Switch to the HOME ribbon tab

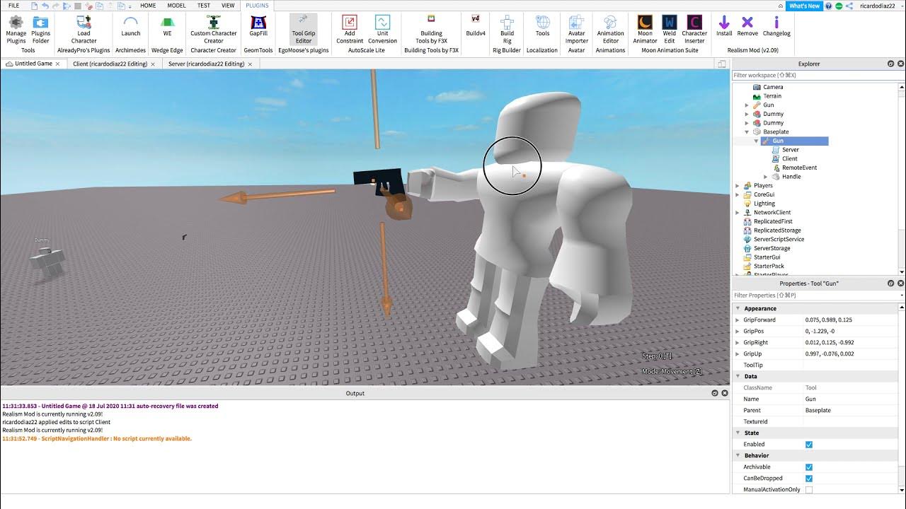point(148,6)
